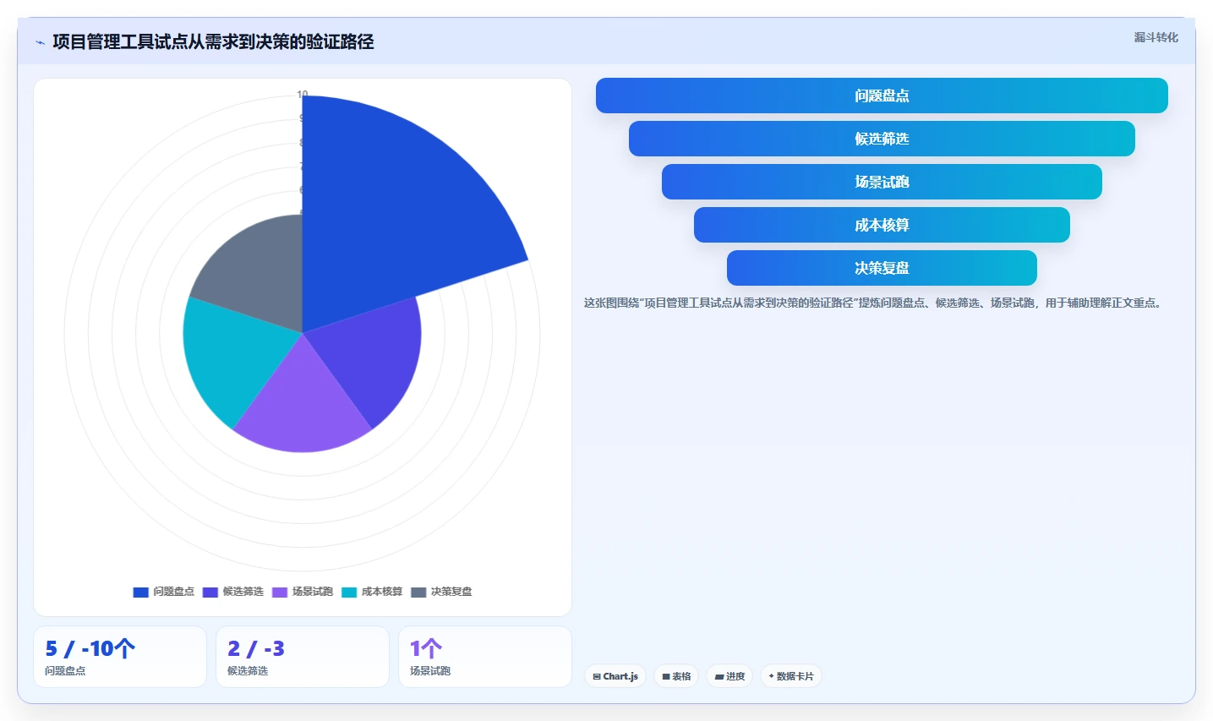Click the 问题盘点 funnel bar
Screen dimensions: 1213x721
tap(882, 96)
